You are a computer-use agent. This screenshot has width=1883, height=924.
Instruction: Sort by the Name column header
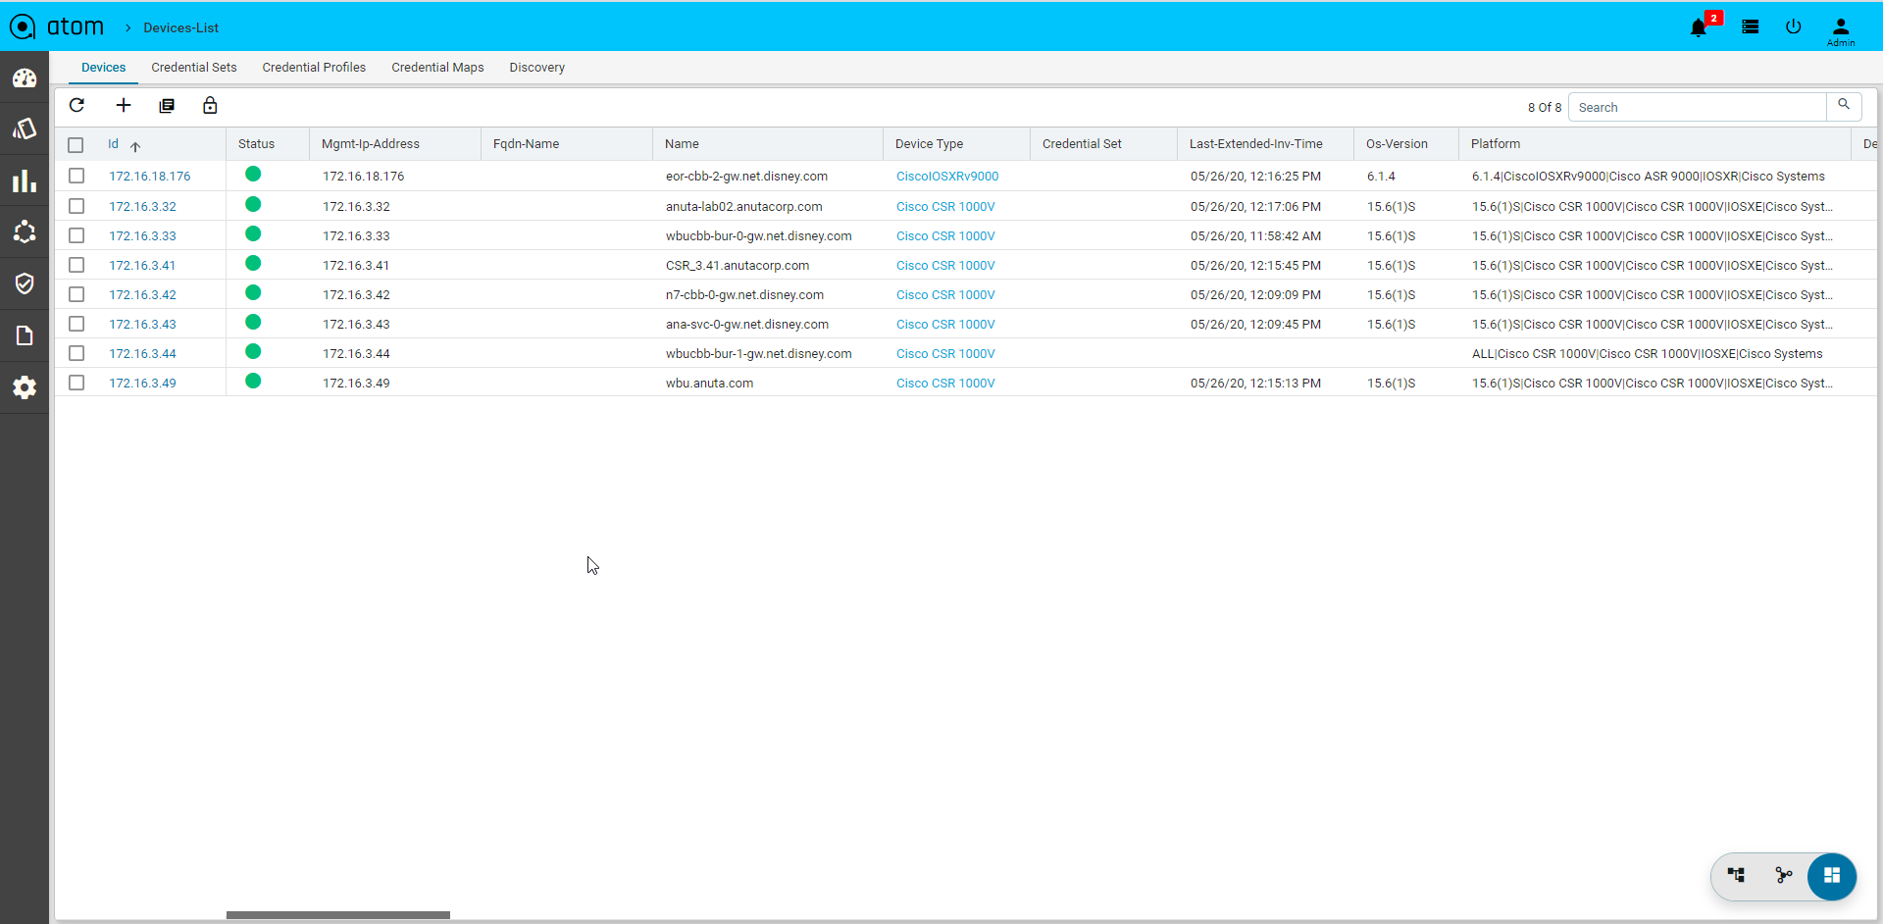[682, 144]
